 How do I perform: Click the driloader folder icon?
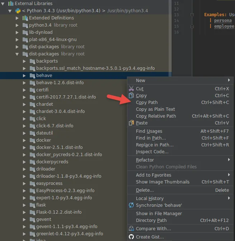coord(32,169)
